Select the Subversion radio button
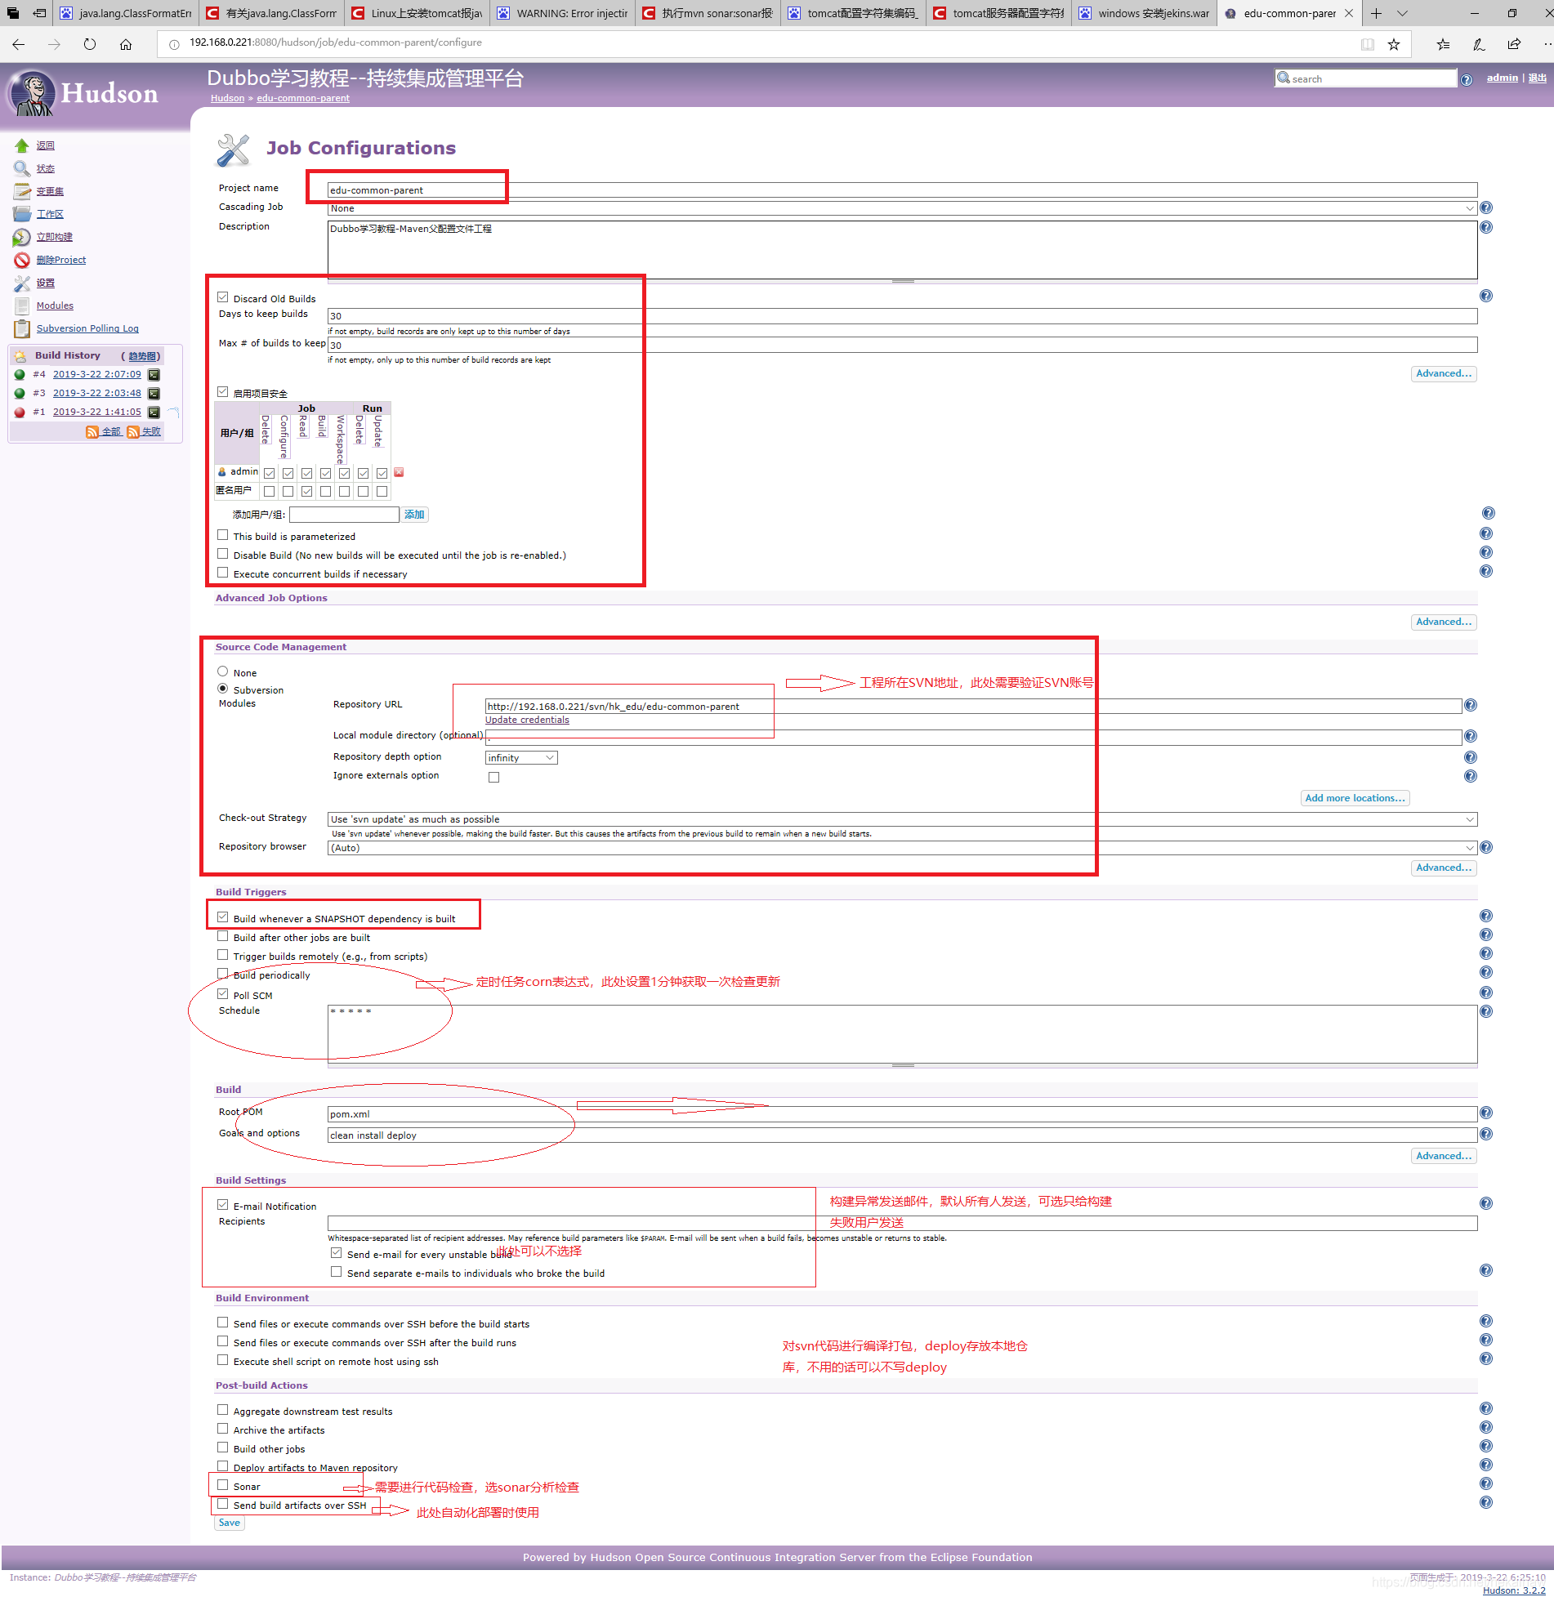This screenshot has width=1554, height=1597. [x=222, y=689]
